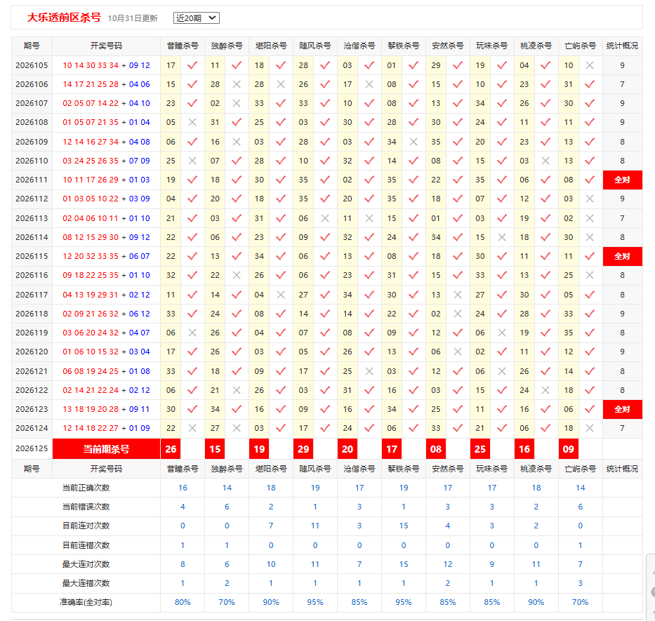Select current kill number 29 under 随风杀号
This screenshot has height=621, width=655.
303,449
